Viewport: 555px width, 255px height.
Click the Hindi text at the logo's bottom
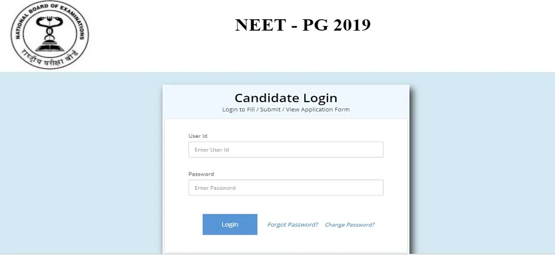pyautogui.click(x=50, y=59)
